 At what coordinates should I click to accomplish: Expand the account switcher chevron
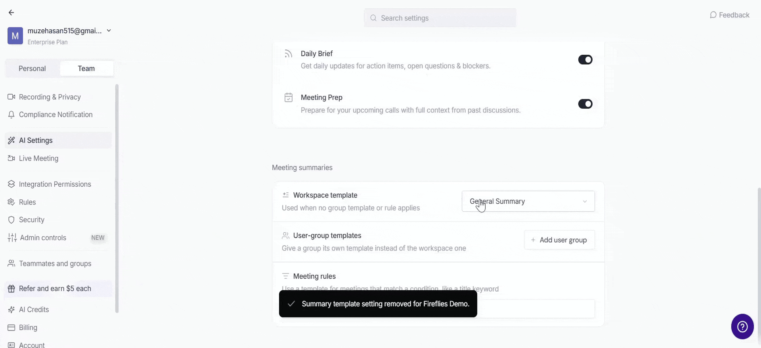109,31
